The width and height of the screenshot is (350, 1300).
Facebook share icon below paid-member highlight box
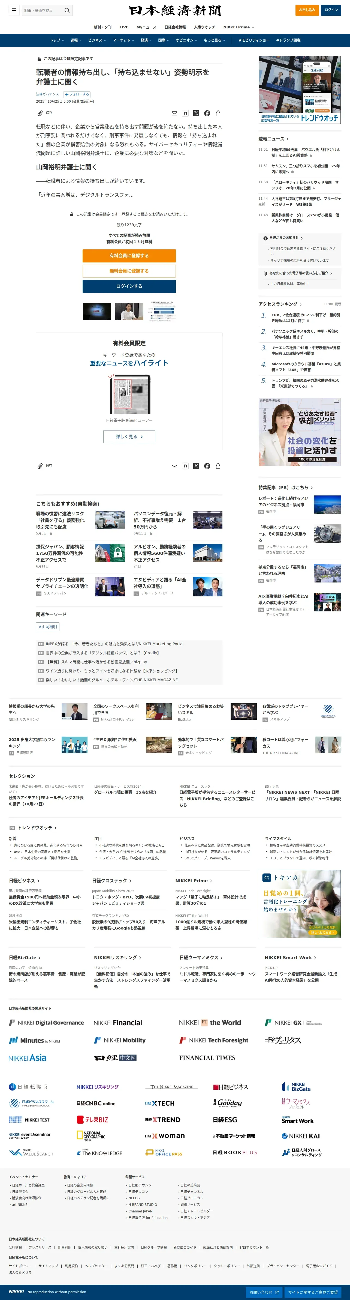point(207,466)
